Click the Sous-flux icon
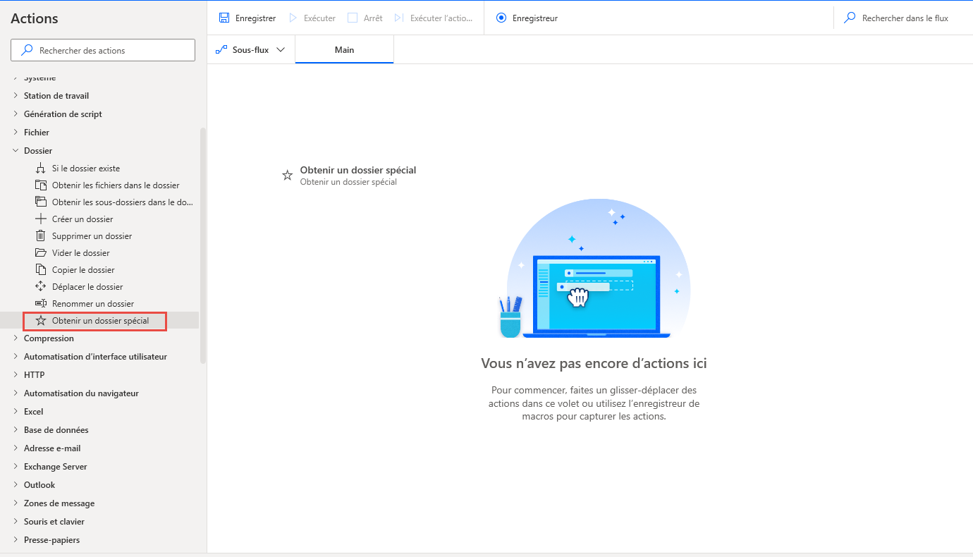 pos(221,50)
